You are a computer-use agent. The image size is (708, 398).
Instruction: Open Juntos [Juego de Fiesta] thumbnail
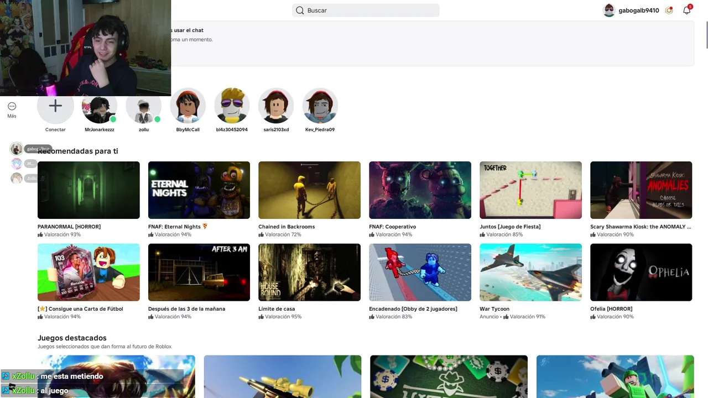tap(530, 190)
